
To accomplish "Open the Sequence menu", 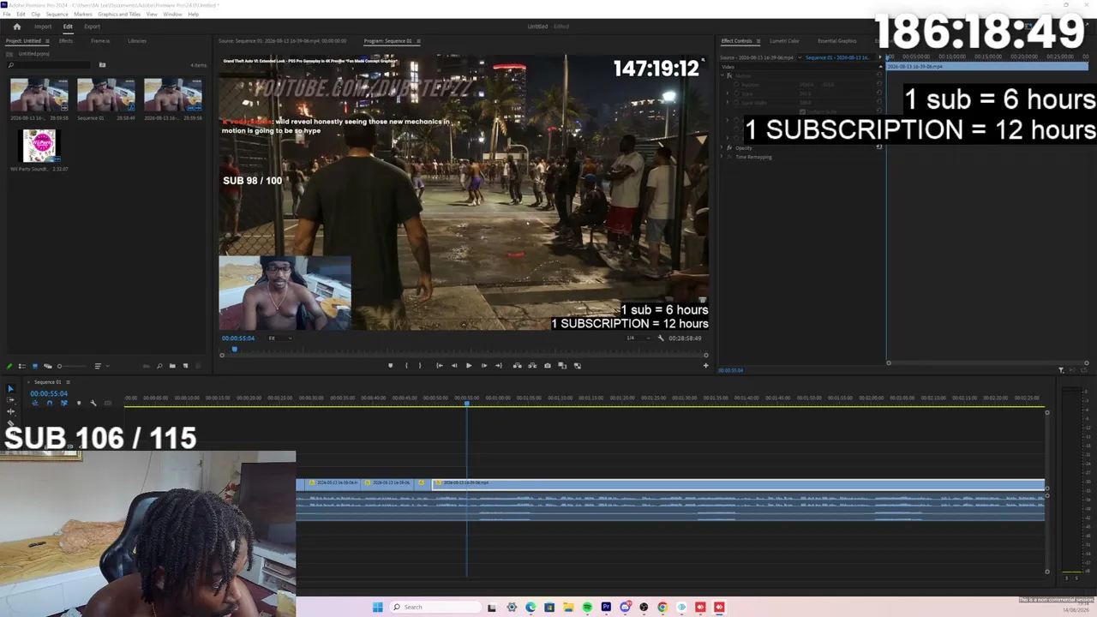I will click(x=57, y=15).
